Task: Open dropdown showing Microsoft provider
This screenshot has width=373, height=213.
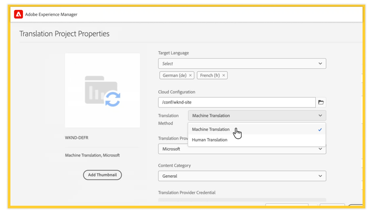Action: tap(239, 149)
